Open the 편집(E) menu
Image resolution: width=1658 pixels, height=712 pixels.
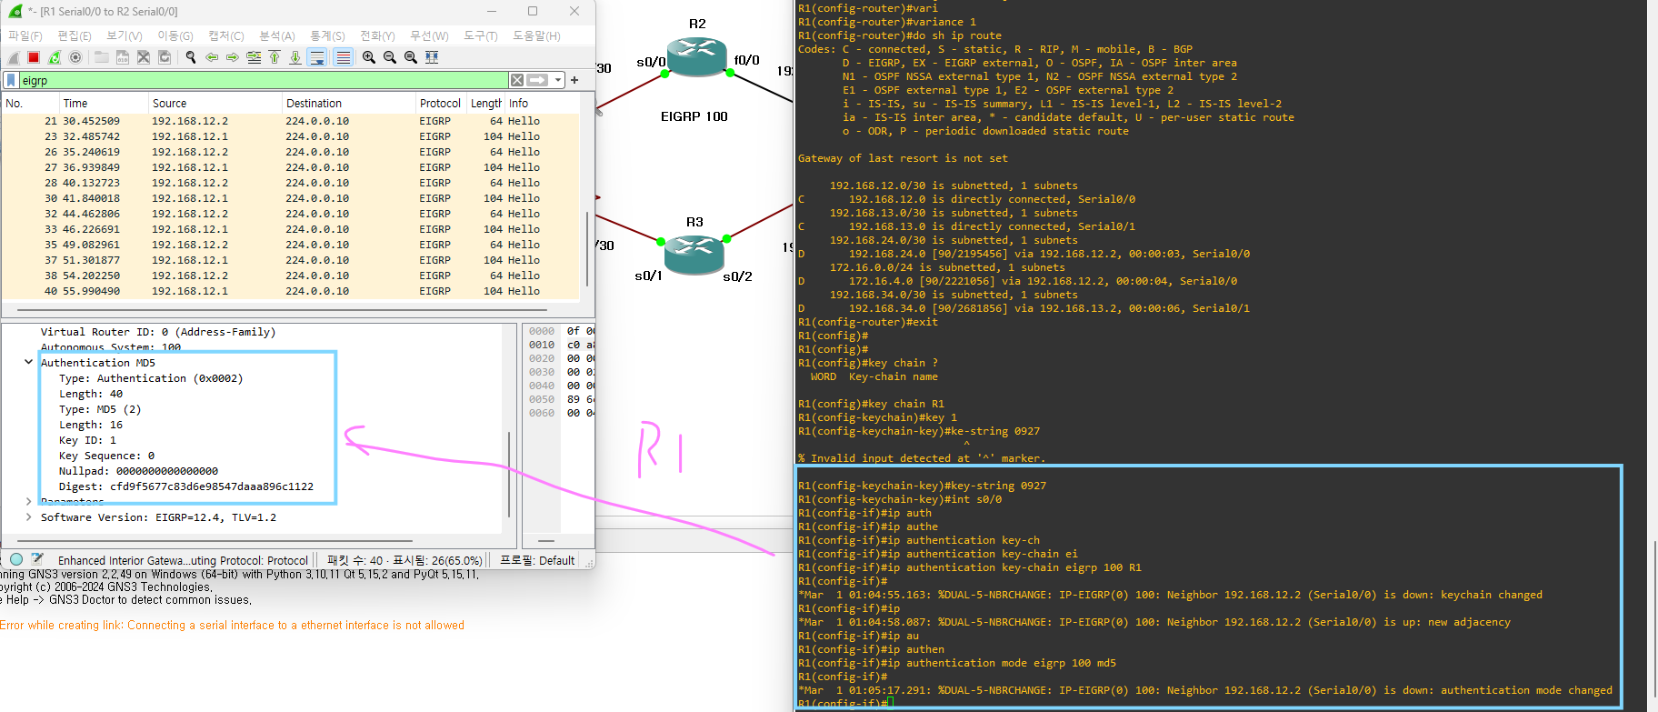(x=75, y=35)
